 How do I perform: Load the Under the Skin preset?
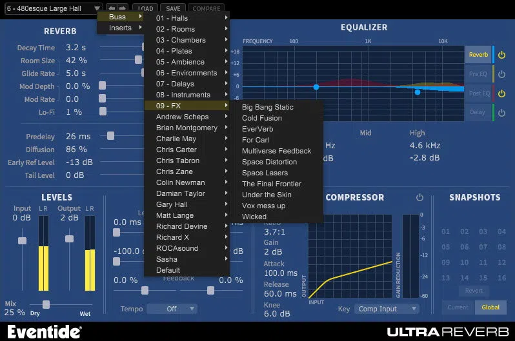point(276,195)
